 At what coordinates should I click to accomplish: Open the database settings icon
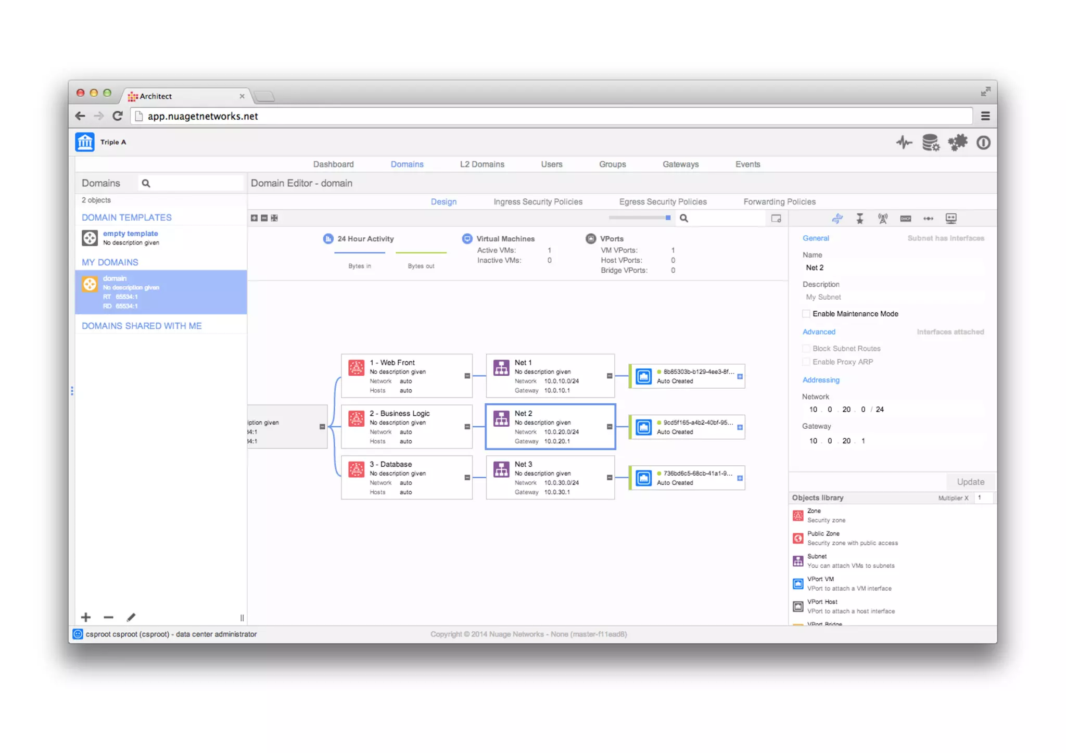click(930, 143)
